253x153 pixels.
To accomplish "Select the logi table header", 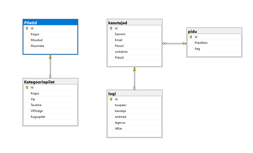I will point(134,94).
